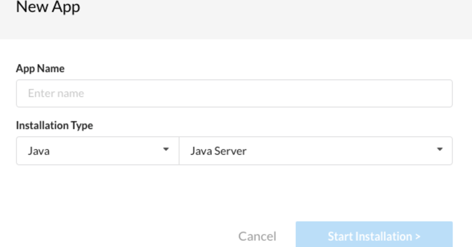472x247 pixels.
Task: Click the chevron icon in Start Installation
Action: point(418,236)
